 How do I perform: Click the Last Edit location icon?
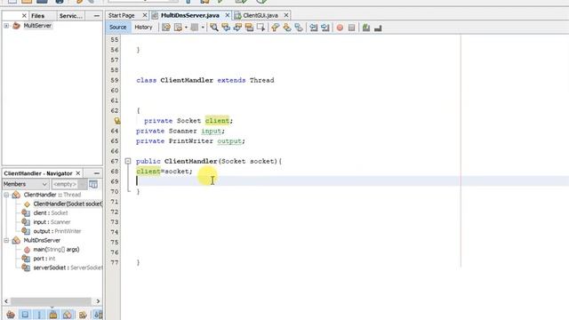[166, 28]
